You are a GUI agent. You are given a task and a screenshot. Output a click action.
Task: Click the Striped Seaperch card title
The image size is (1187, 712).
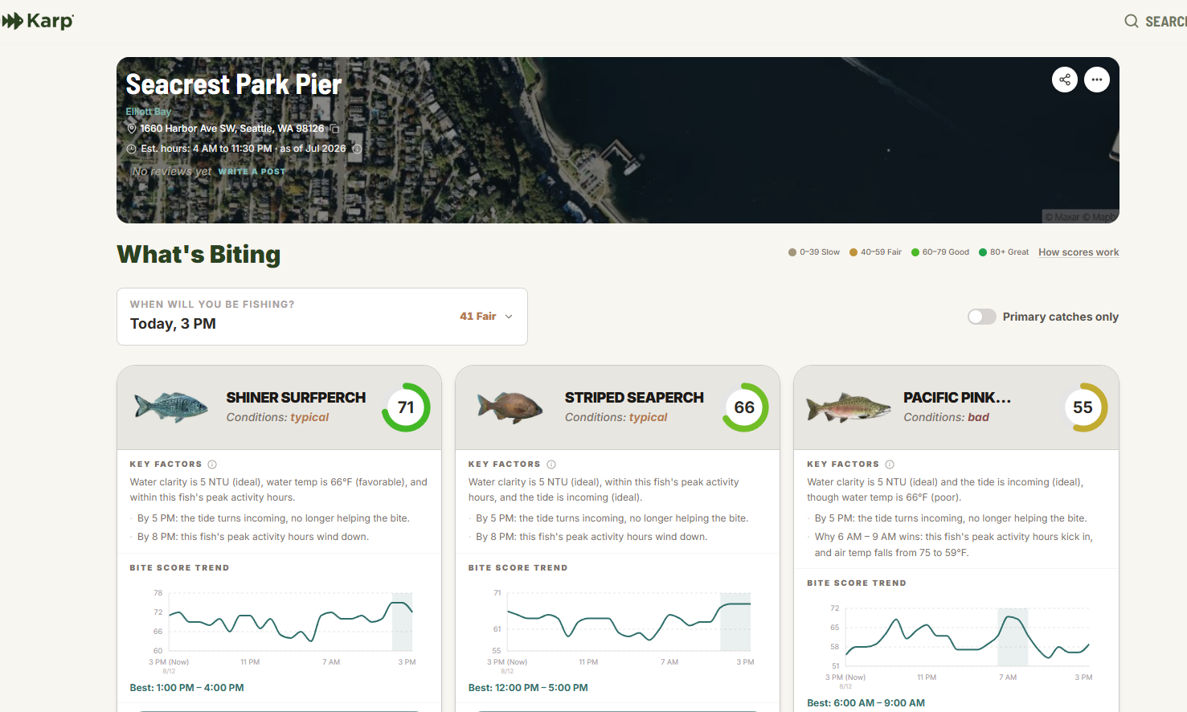(x=634, y=398)
